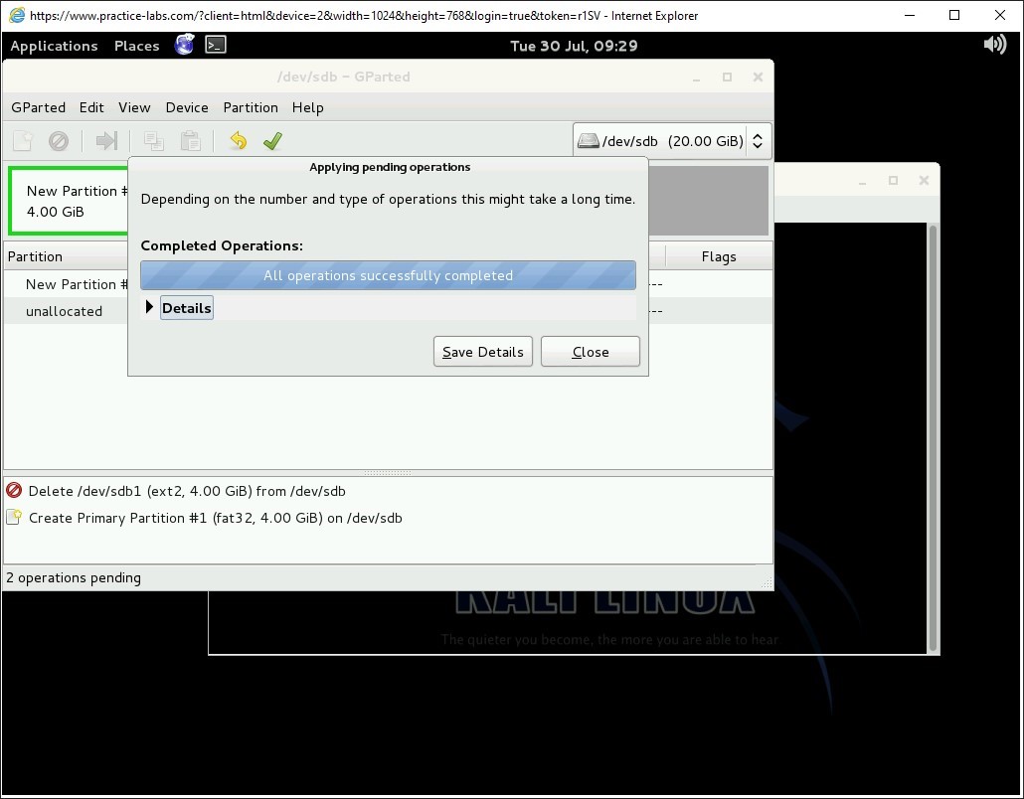Screen dimensions: 1024x799
Task: Open the /dev/sdb device selector dropdown
Action: (672, 141)
